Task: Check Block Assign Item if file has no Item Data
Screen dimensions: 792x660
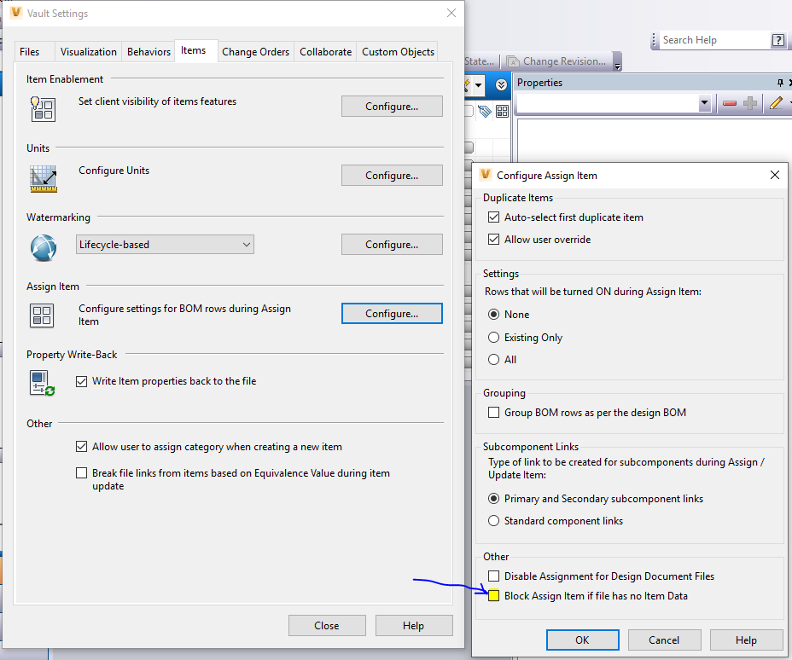Action: click(x=493, y=595)
